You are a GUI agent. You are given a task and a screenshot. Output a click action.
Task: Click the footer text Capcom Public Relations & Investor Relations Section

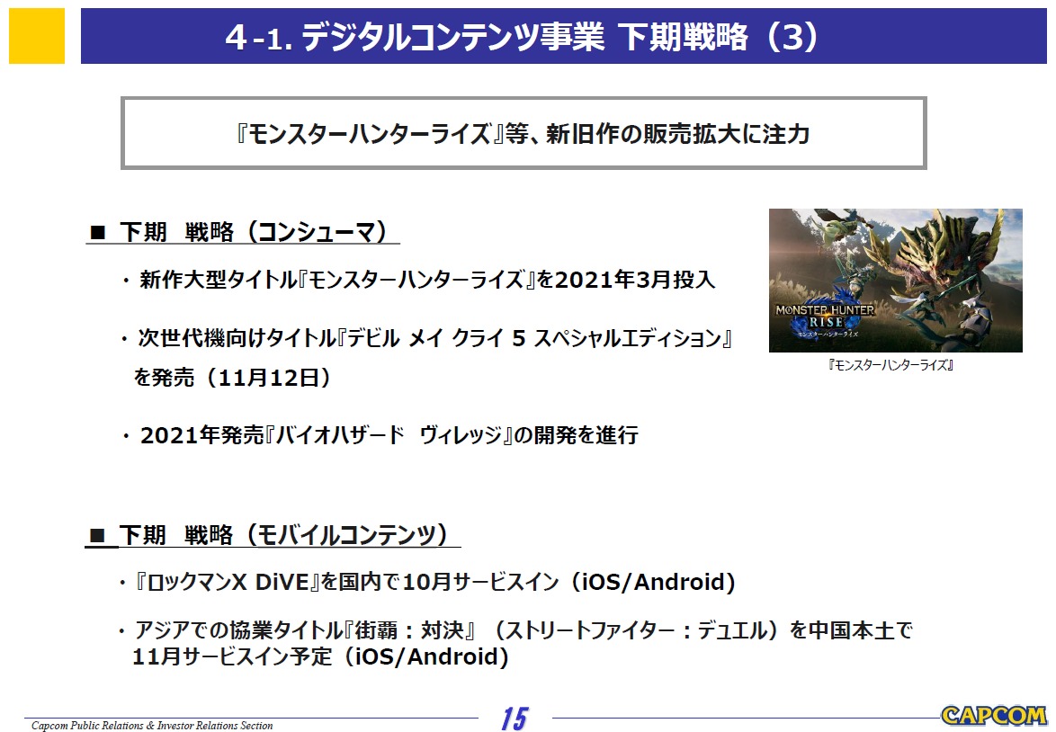152,726
